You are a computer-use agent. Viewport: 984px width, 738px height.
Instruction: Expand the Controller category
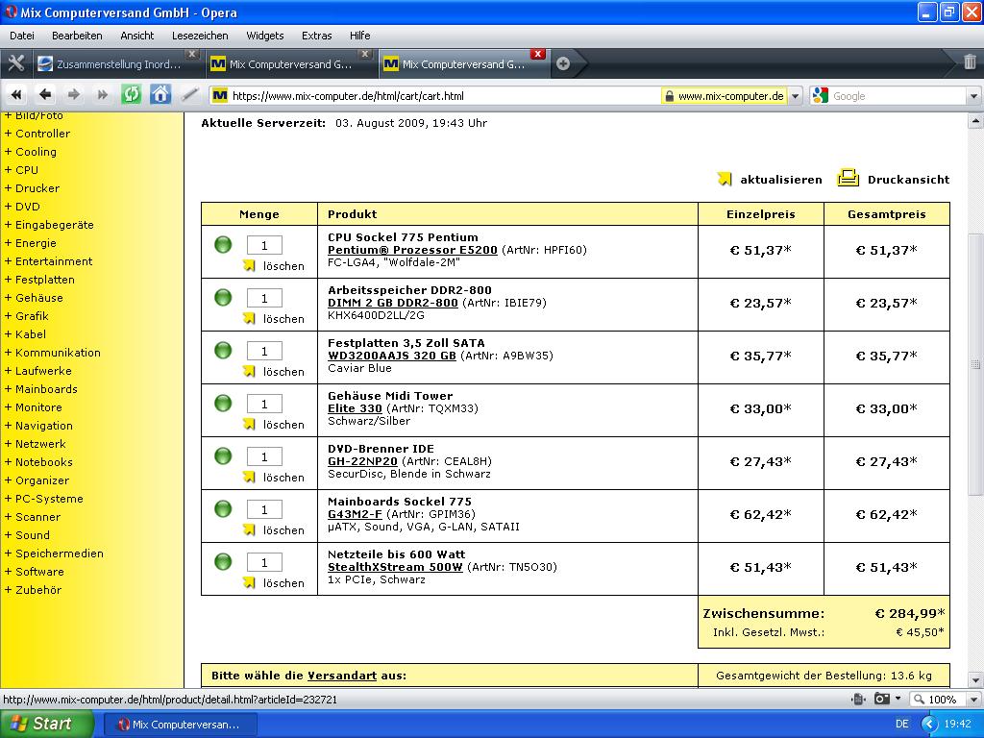tap(37, 133)
